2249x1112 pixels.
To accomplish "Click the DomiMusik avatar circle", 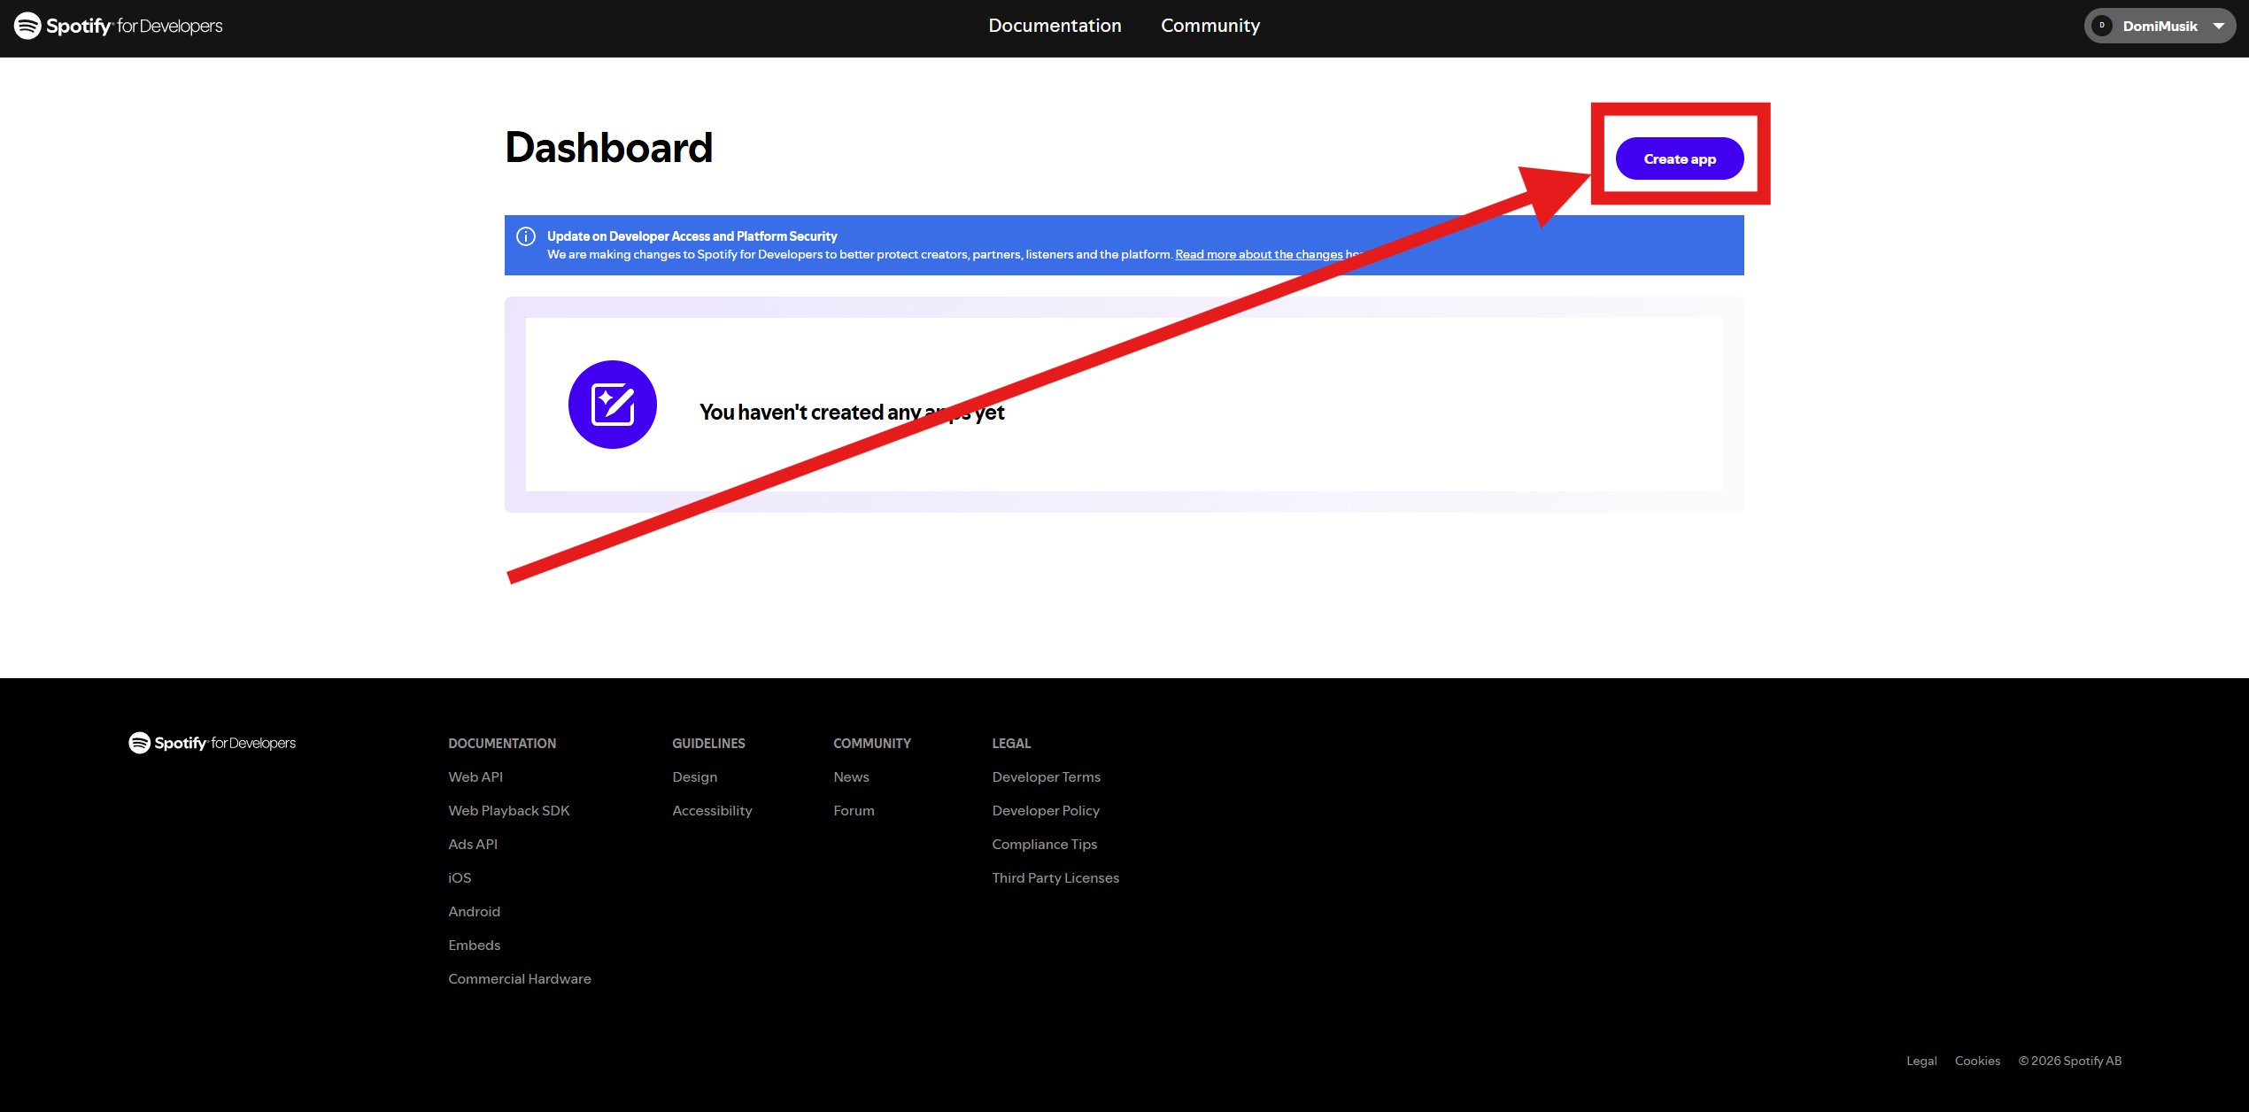I will 2102,26.
